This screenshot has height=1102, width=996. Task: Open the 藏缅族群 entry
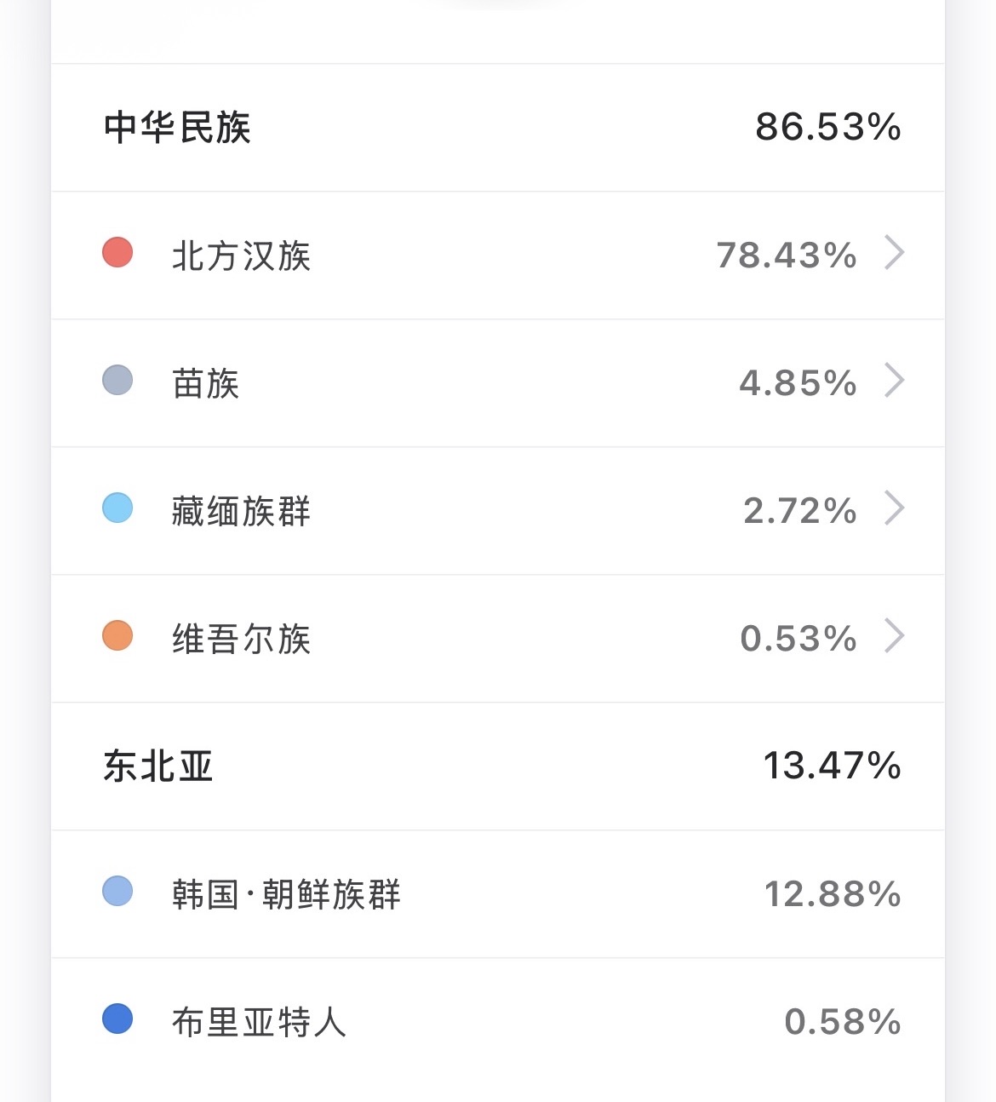tap(242, 511)
